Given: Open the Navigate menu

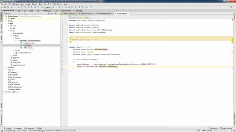Looking at the screenshot, I should pos(16,4).
